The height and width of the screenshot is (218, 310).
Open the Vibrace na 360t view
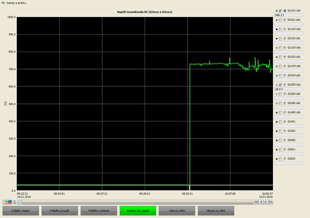pos(216,211)
